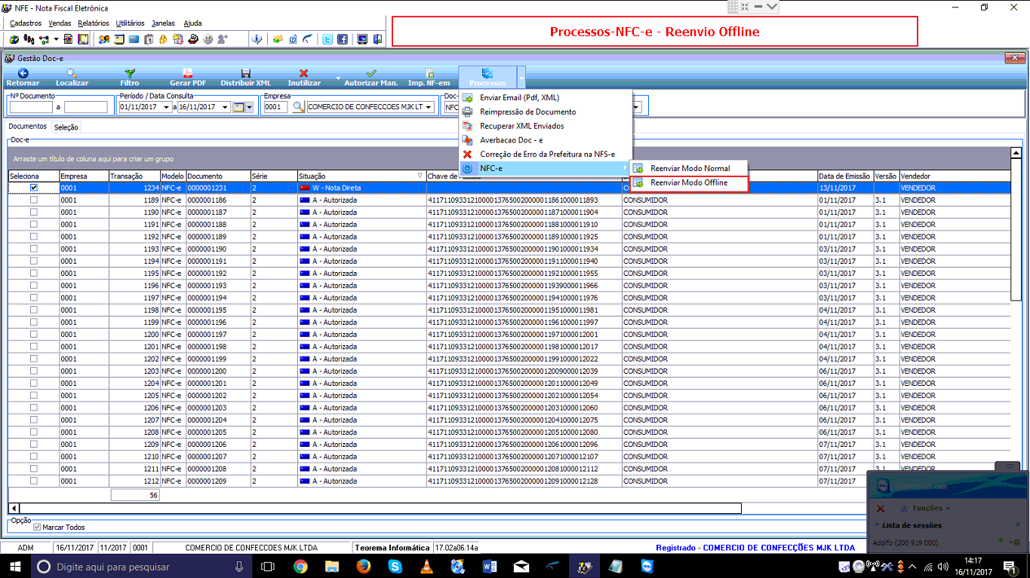The width and height of the screenshot is (1030, 578).
Task: Open VLC media player from taskbar
Action: point(426,567)
